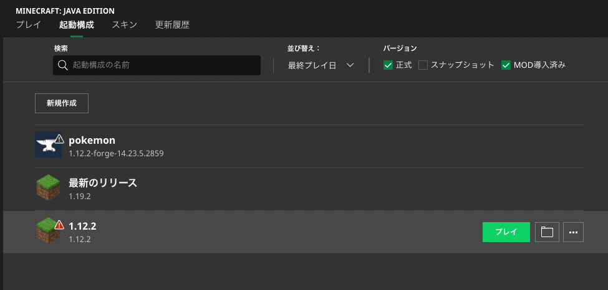Viewport: 608px width, 290px height.
Task: Select the pokemon installation name
Action: point(92,140)
